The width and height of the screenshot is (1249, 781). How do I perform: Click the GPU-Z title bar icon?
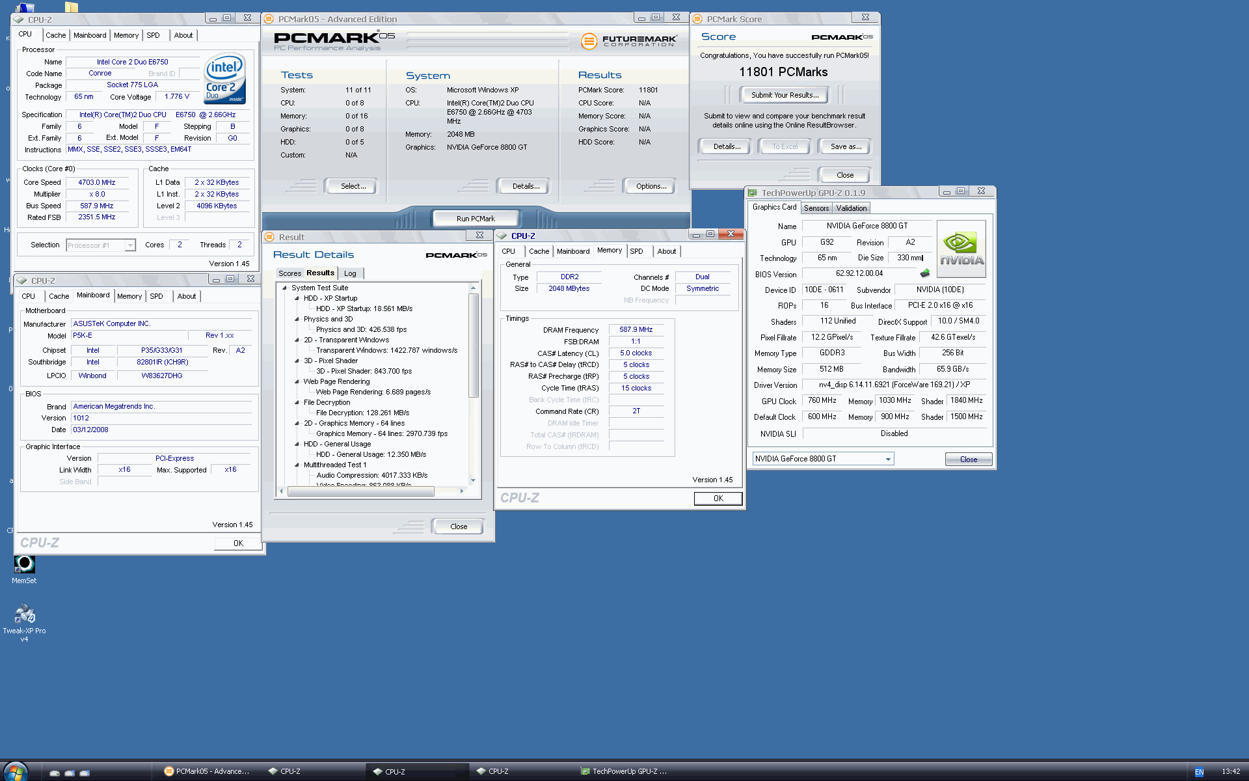(753, 193)
